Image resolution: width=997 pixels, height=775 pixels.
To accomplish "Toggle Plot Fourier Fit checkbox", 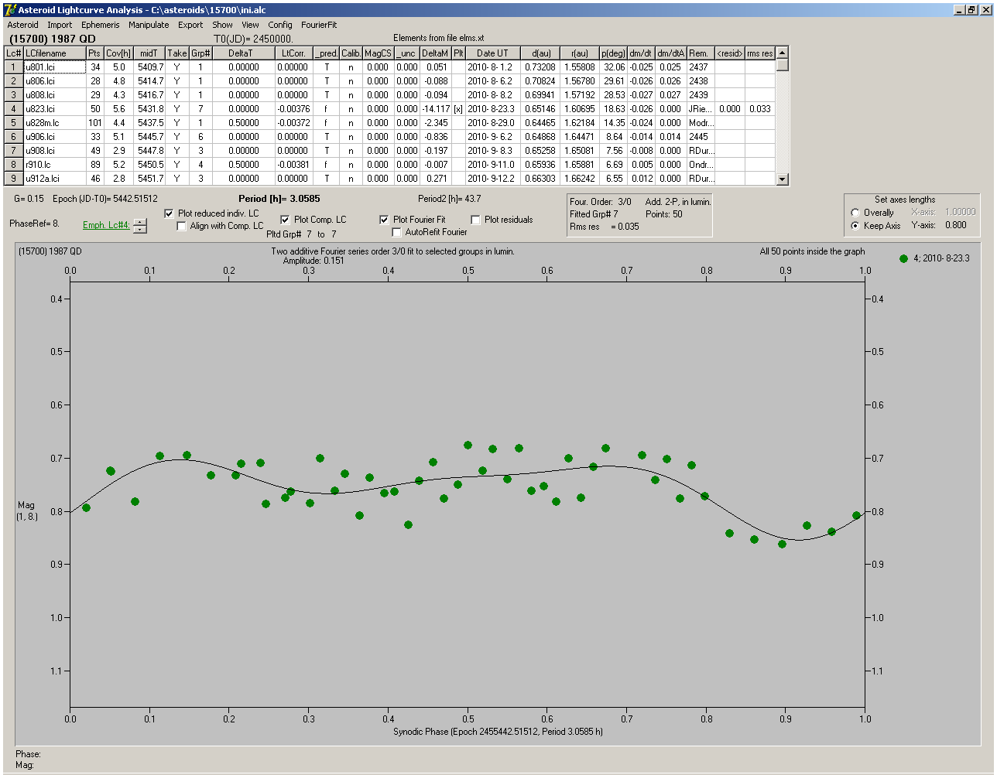I will coord(384,220).
